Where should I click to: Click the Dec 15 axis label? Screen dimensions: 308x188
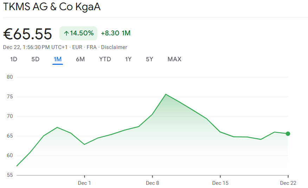[x=220, y=183]
